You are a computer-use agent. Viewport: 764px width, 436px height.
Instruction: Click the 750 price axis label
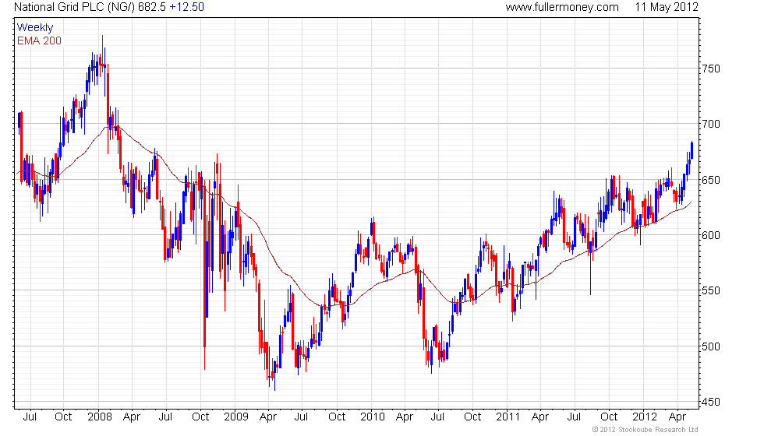(711, 69)
